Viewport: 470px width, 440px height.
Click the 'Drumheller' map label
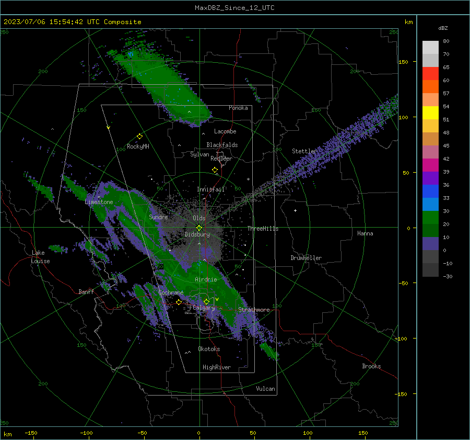click(306, 258)
